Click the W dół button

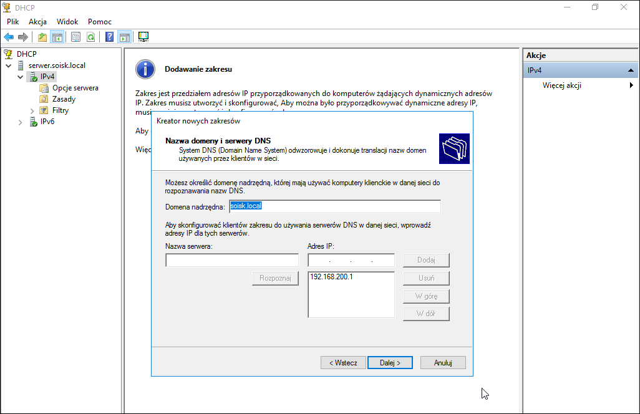426,314
